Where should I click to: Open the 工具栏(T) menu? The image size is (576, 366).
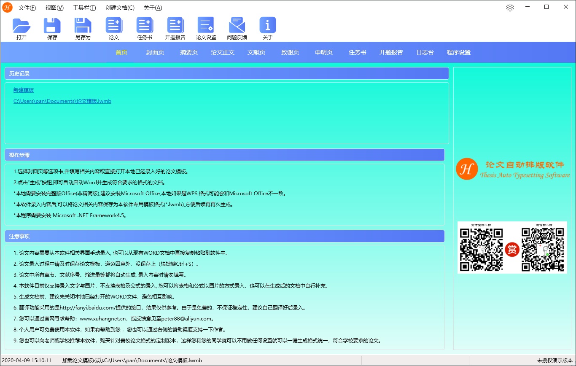pyautogui.click(x=84, y=8)
